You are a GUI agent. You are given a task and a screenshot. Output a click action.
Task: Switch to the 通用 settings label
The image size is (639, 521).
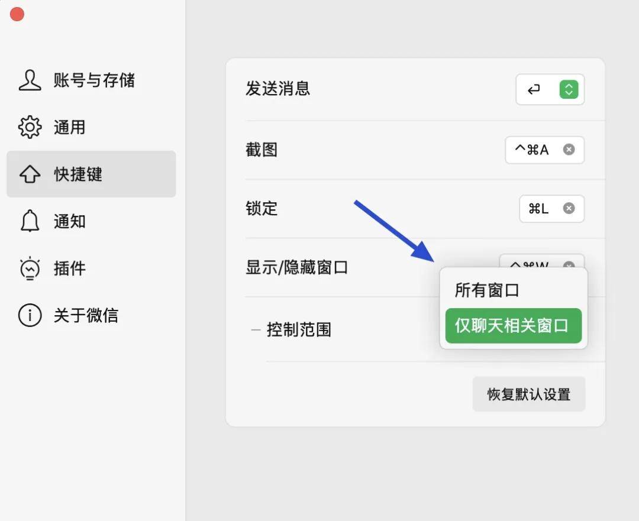69,127
